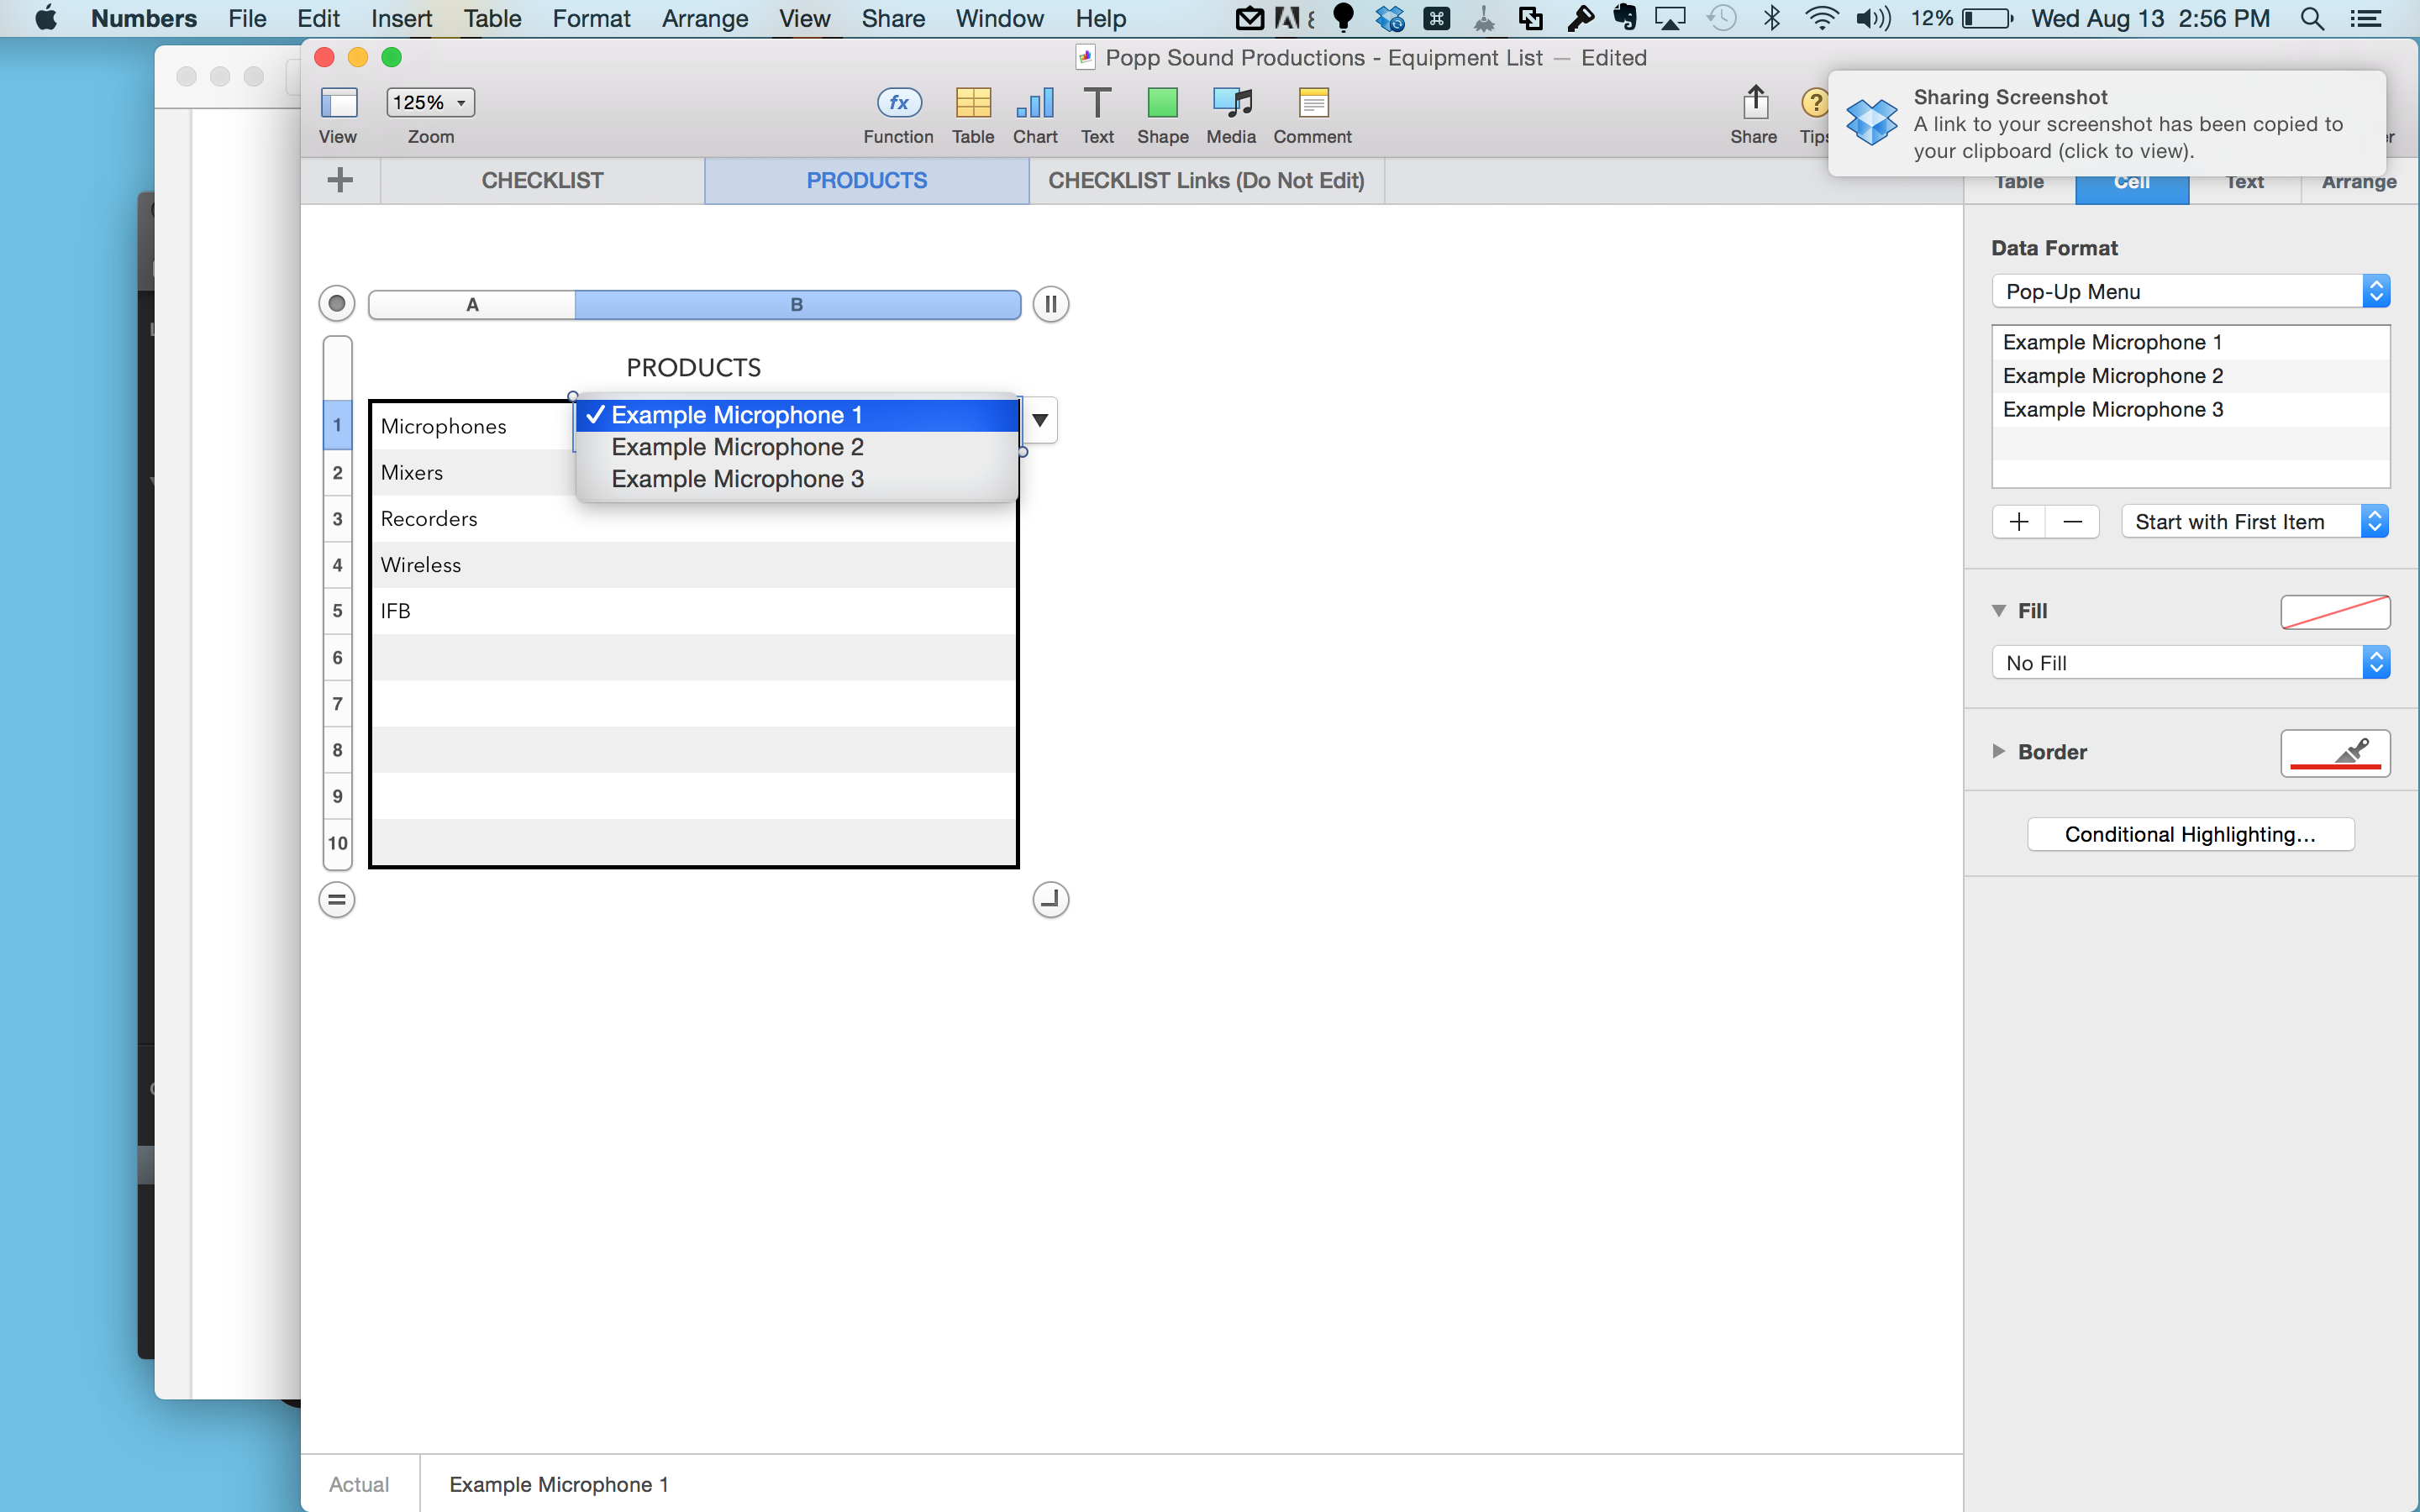Click the plus button to add a pop-up item
2420x1512 pixels.
(2018, 521)
